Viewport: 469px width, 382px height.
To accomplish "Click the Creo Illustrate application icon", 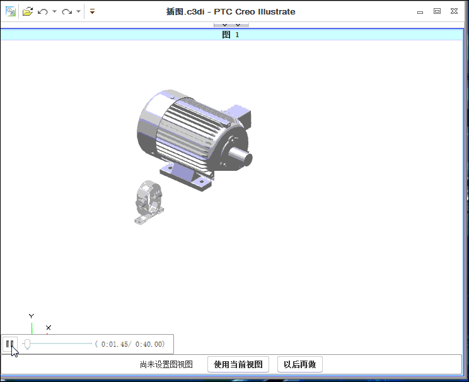I will pos(11,11).
